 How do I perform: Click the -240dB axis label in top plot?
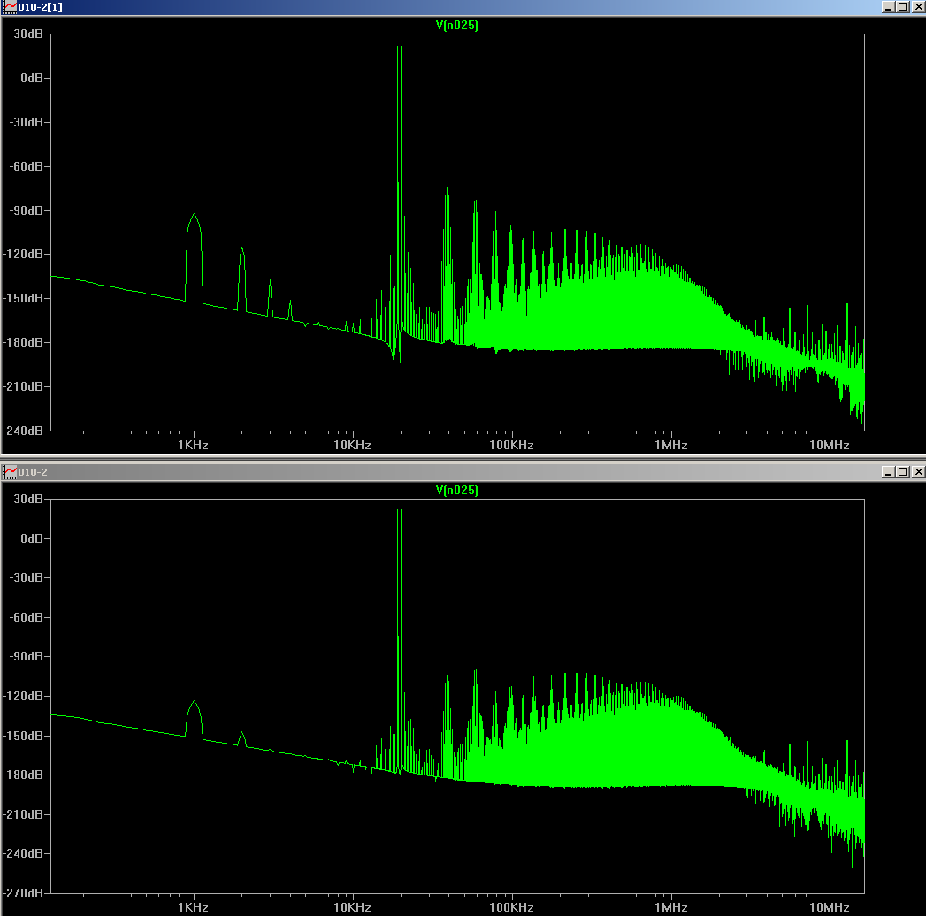(27, 431)
